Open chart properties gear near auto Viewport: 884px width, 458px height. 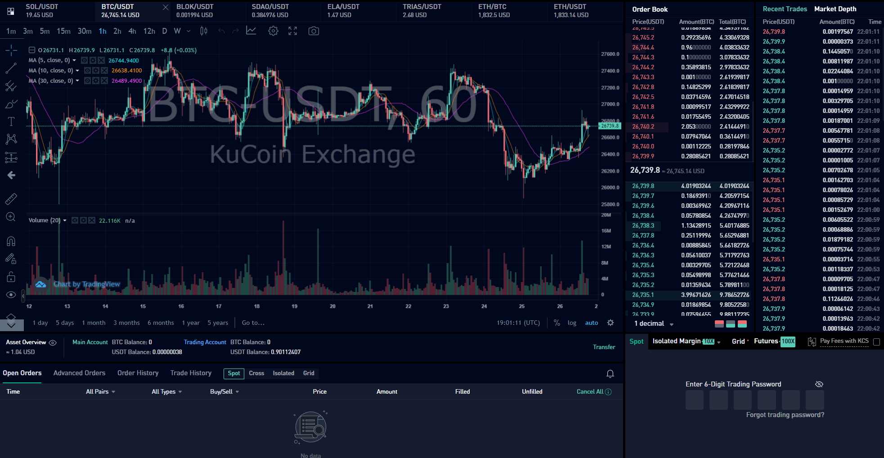click(x=610, y=323)
